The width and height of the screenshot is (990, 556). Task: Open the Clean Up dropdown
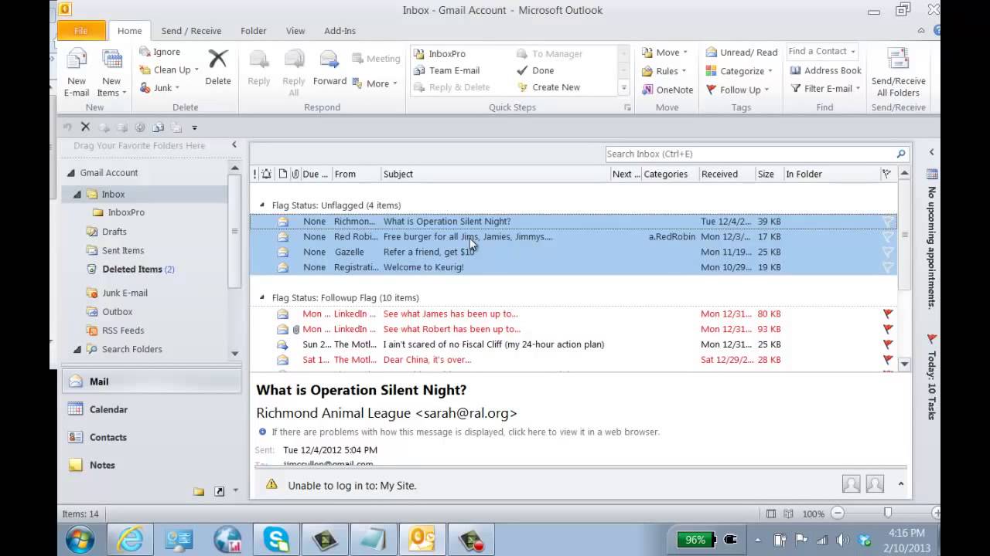pyautogui.click(x=169, y=69)
